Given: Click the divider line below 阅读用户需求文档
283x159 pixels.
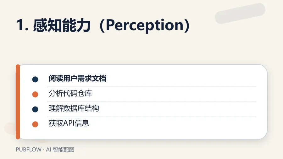Looking at the screenshot, I should click(x=152, y=87).
